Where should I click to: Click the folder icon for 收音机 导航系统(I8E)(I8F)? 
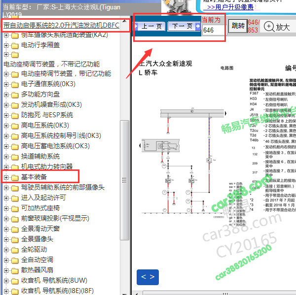click(x=15, y=292)
